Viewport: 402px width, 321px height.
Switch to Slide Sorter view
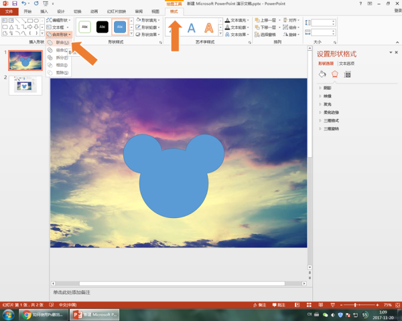click(x=309, y=305)
